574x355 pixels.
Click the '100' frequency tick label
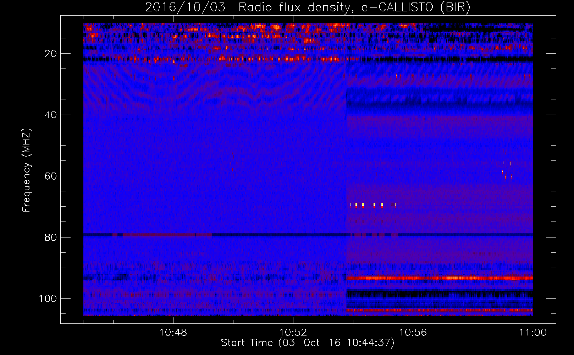pyautogui.click(x=48, y=299)
